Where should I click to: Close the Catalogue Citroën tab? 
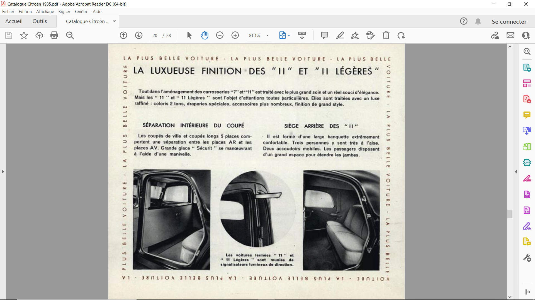click(115, 21)
